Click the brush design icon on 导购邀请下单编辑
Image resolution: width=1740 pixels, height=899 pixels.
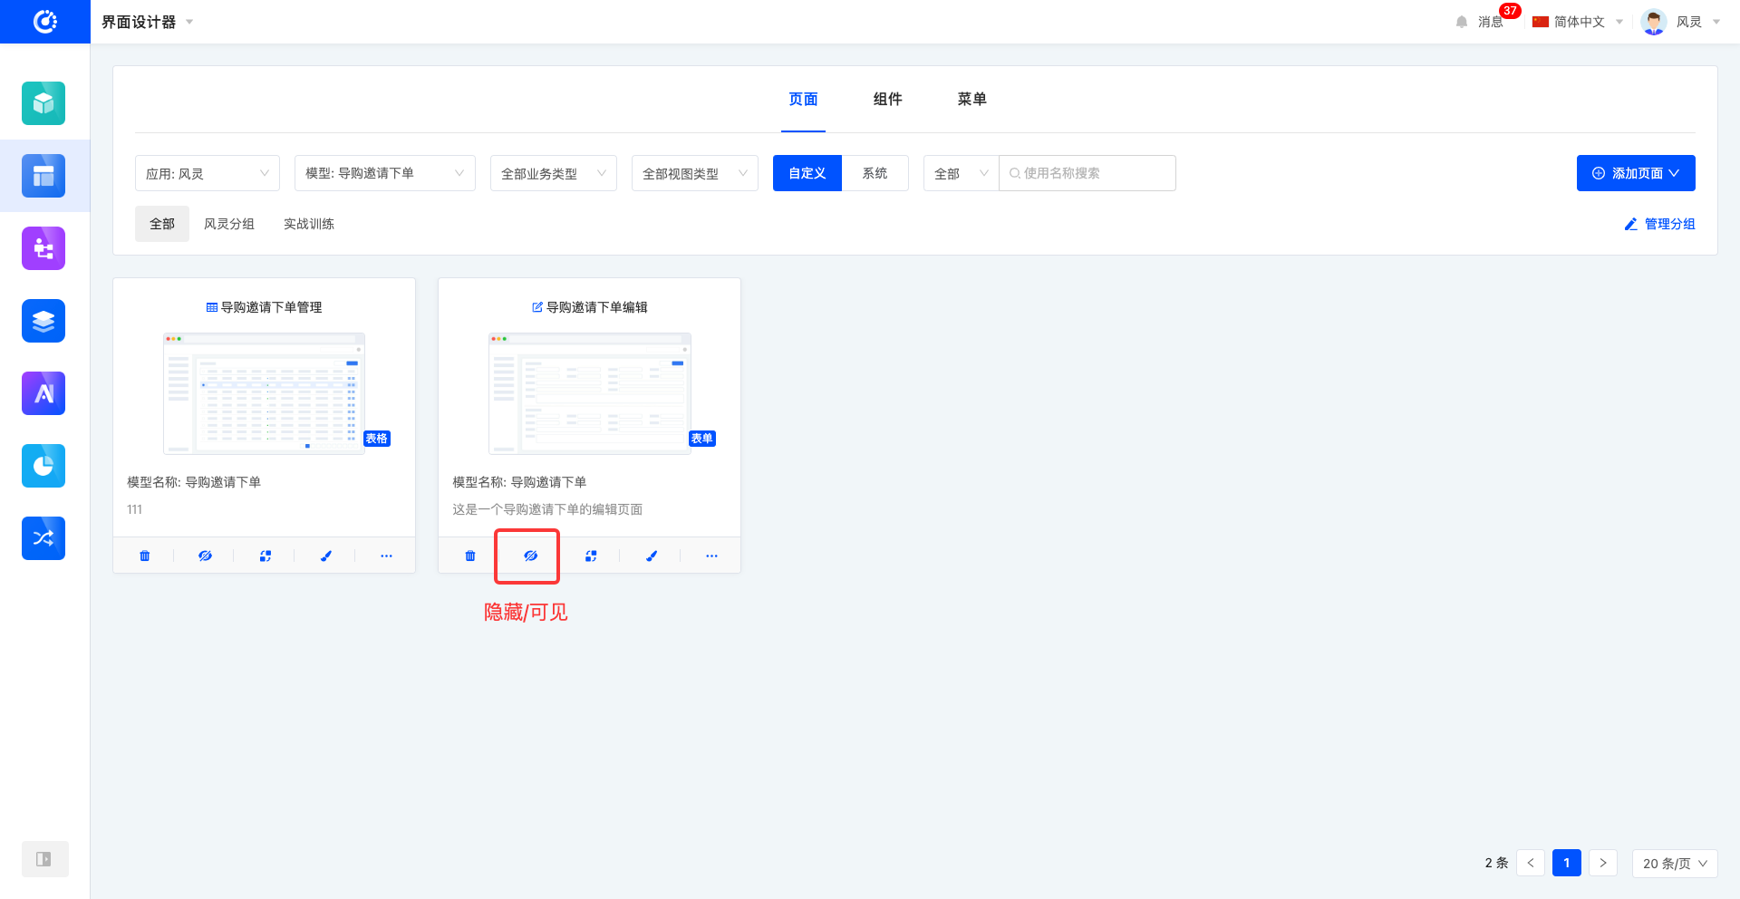click(x=651, y=556)
